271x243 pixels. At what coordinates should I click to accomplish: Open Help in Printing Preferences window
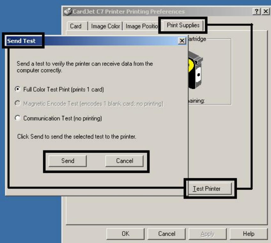pos(249,234)
